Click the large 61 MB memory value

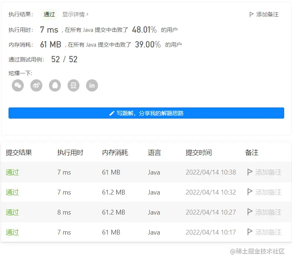(x=51, y=44)
